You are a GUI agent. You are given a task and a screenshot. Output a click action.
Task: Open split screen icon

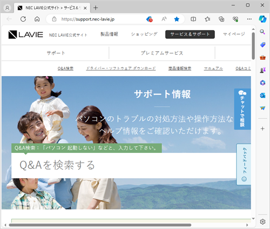(193, 19)
